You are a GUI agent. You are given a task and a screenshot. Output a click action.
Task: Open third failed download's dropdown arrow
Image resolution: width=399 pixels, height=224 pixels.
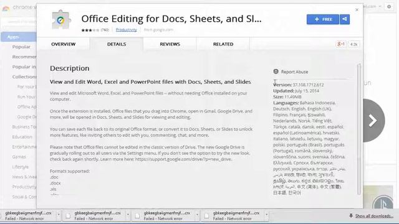tap(197, 215)
